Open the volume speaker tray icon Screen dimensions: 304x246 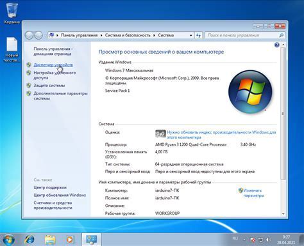point(268,240)
